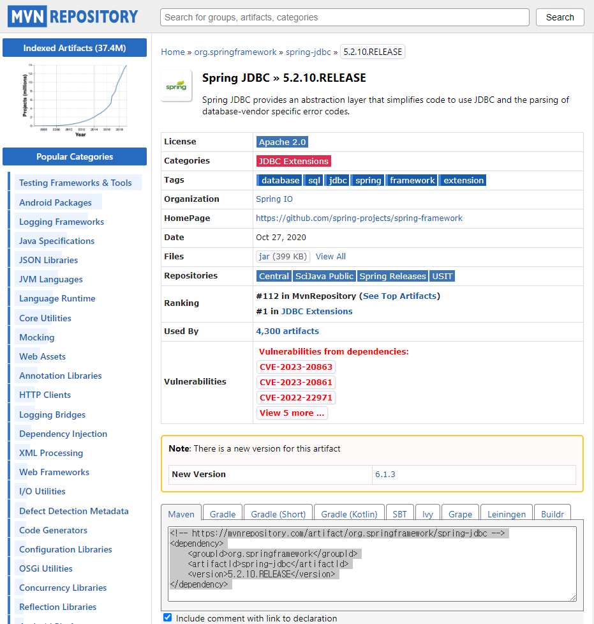Open the indexed artifacts growth chart
Viewport: 594px width, 624px height.
tap(75, 101)
